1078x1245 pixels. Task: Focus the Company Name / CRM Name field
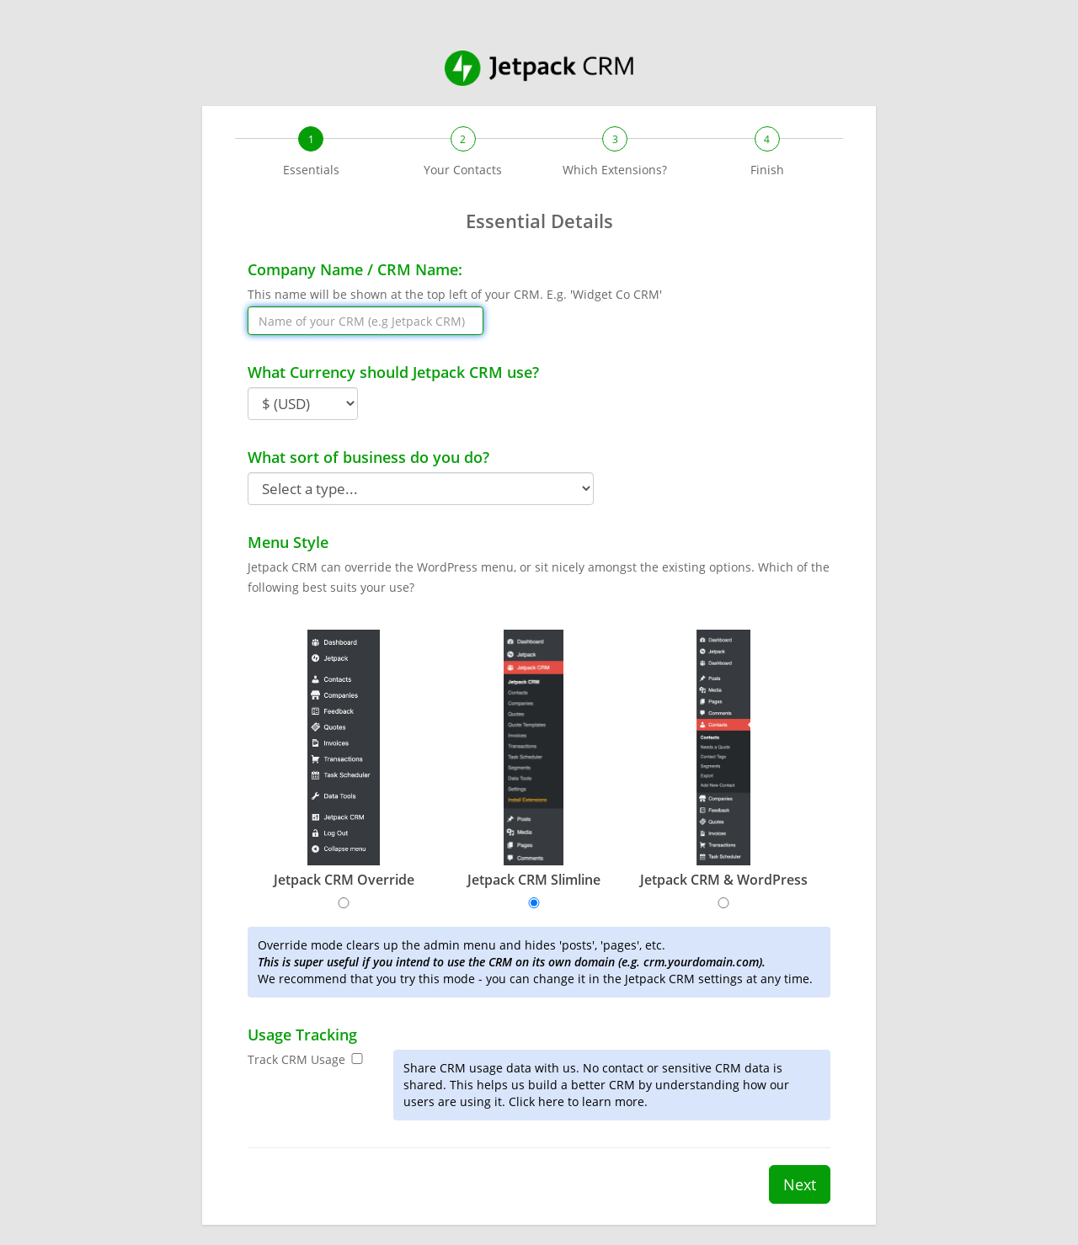pos(366,321)
